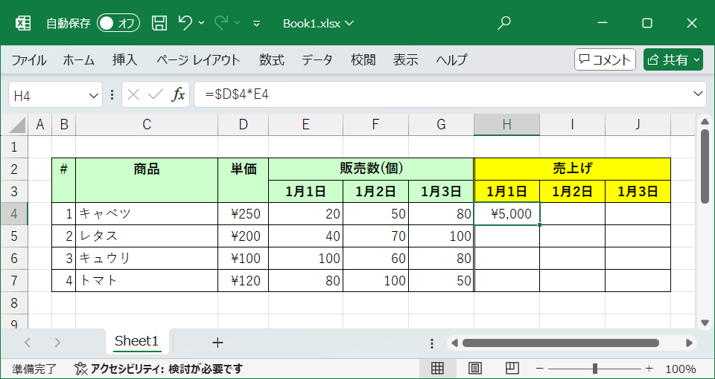Viewport: 715px width, 379px height.
Task: Open the 数式 ribbon tab
Action: click(x=272, y=60)
